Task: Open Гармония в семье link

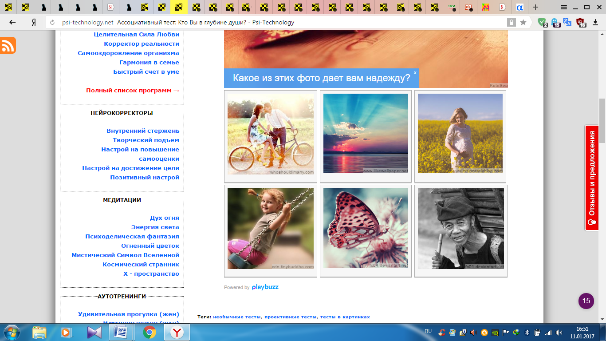Action: click(150, 62)
